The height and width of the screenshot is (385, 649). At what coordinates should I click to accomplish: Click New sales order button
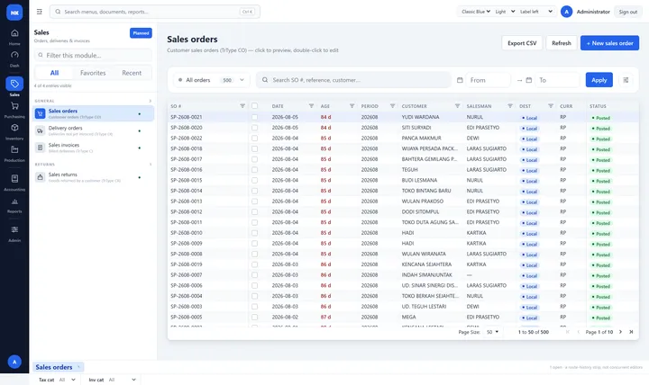click(x=609, y=43)
